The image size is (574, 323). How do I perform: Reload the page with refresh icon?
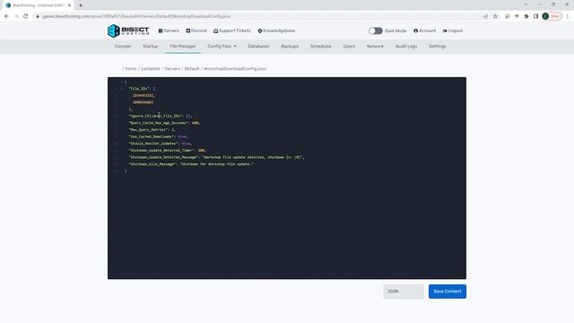(26, 16)
